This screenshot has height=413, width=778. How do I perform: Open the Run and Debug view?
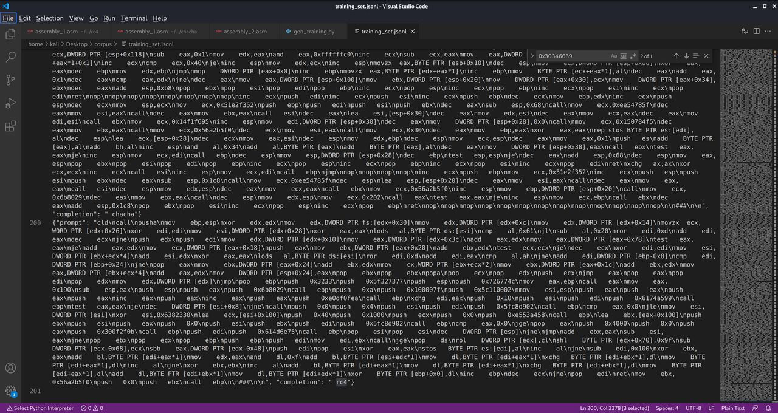pos(10,103)
